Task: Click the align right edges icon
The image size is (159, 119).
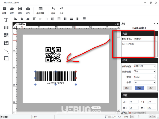Action: click(28, 19)
